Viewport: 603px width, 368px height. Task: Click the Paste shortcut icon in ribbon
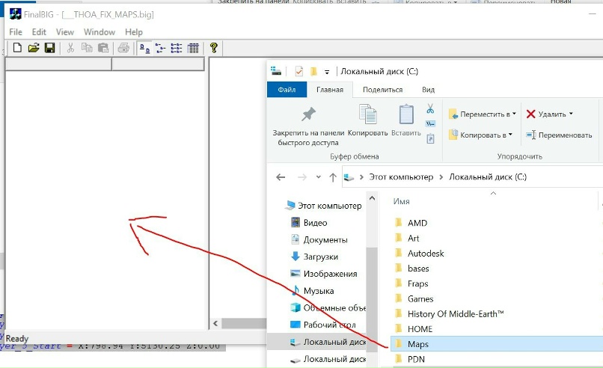point(430,138)
